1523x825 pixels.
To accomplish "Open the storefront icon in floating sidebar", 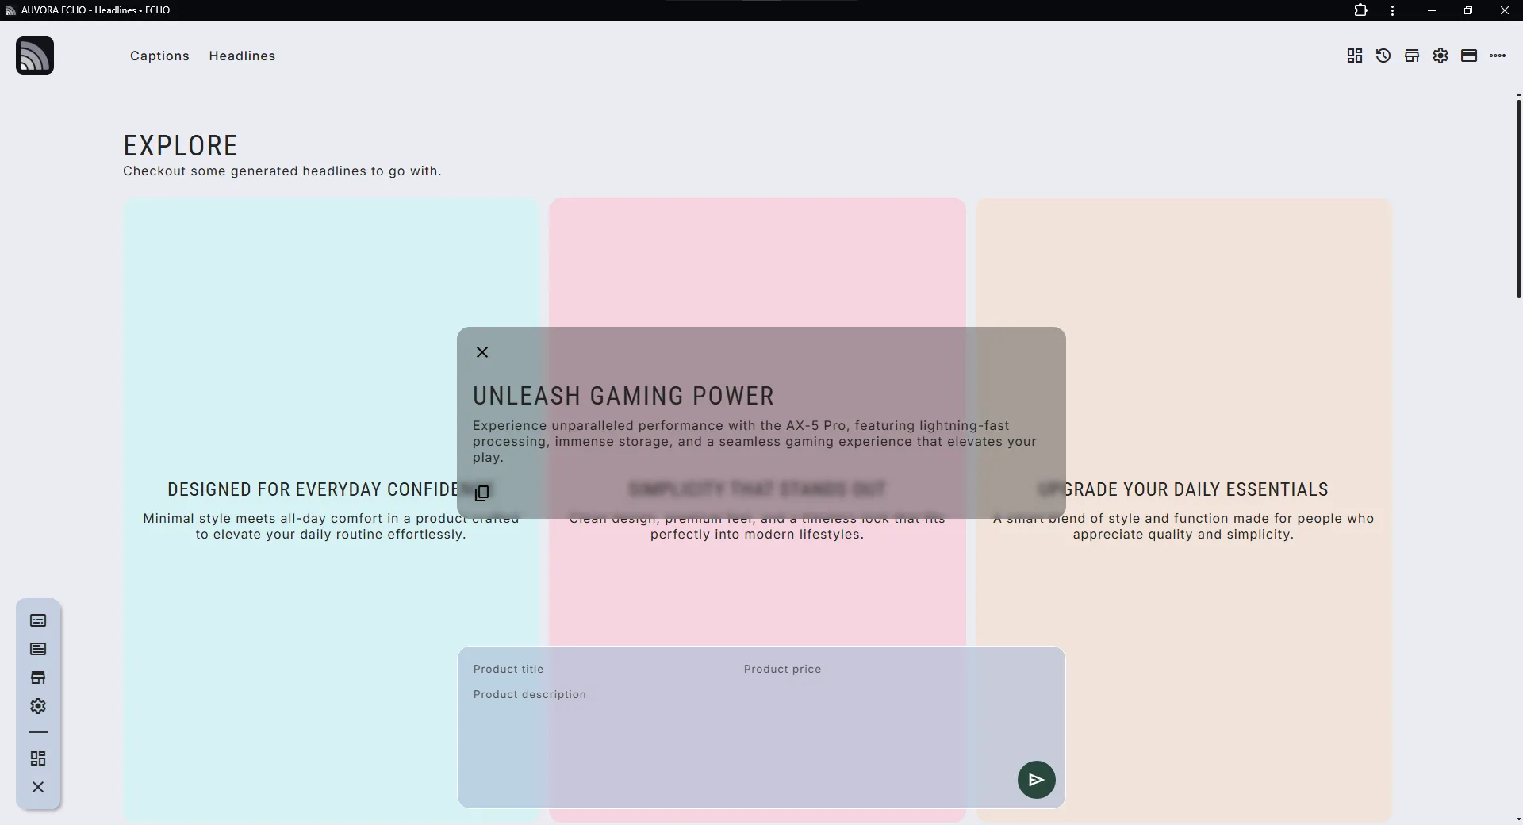I will click(38, 677).
